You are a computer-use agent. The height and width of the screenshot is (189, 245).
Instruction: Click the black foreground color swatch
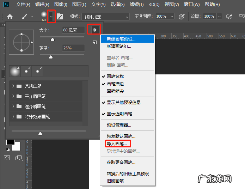(11, 142)
